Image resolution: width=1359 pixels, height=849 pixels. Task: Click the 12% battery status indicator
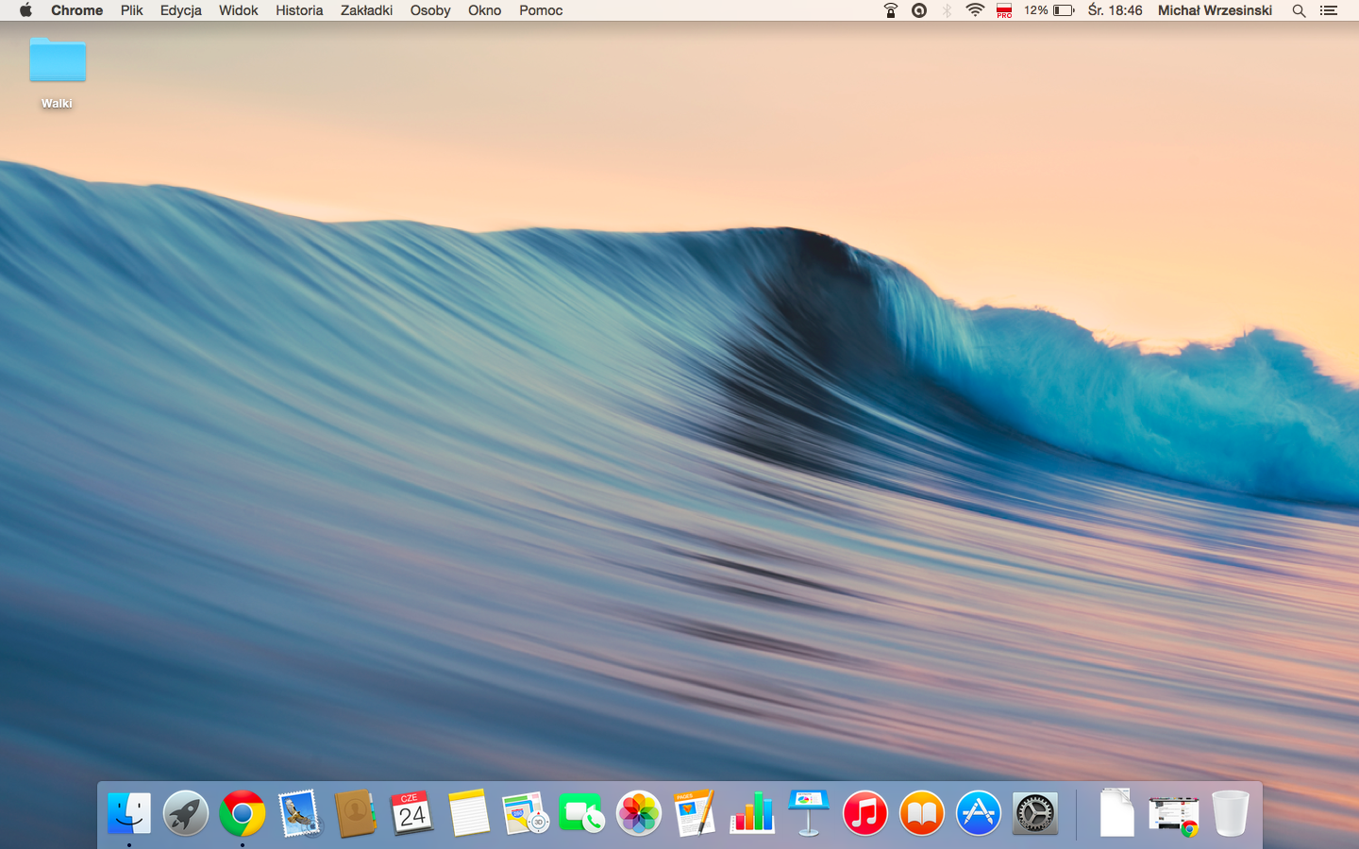point(1049,10)
